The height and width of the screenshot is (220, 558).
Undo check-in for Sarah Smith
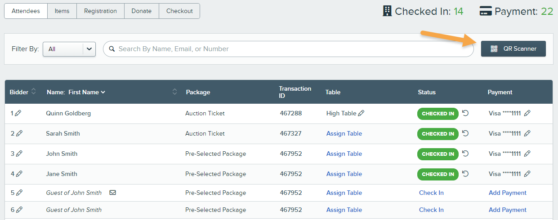click(x=465, y=133)
